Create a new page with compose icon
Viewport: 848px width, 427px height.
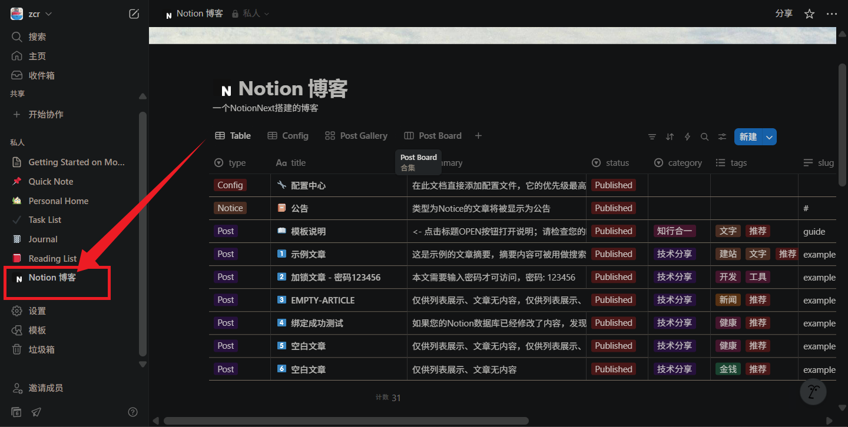click(134, 14)
